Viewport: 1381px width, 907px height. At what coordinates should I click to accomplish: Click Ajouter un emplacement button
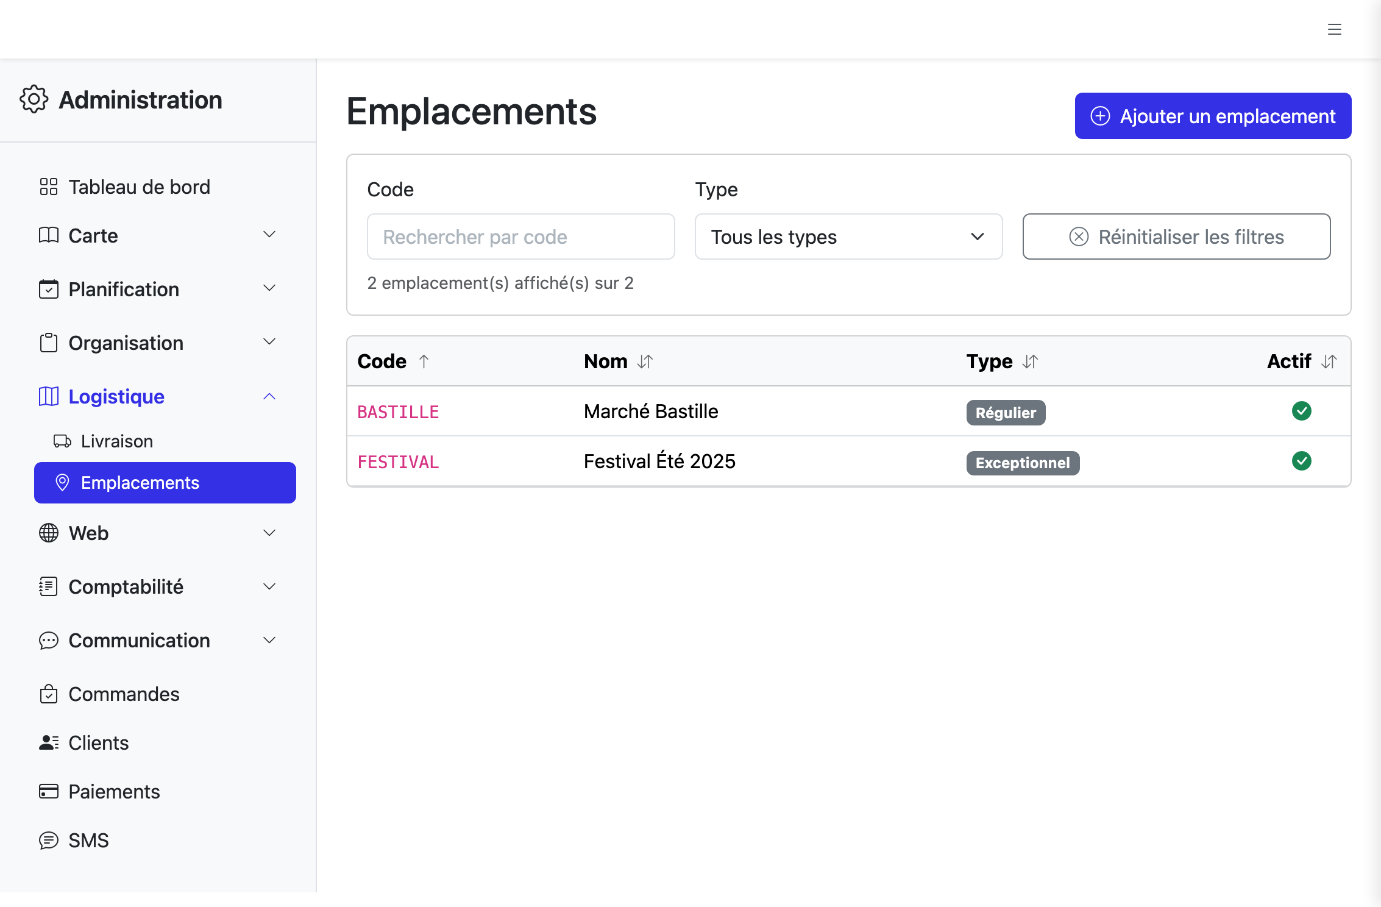1213,116
